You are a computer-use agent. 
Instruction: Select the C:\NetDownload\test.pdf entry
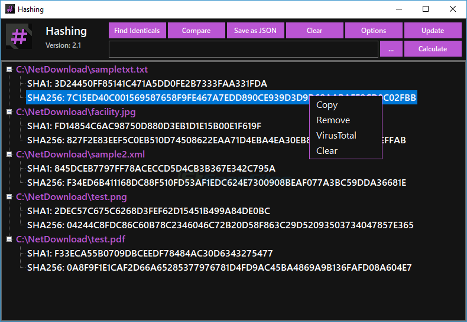70,239
